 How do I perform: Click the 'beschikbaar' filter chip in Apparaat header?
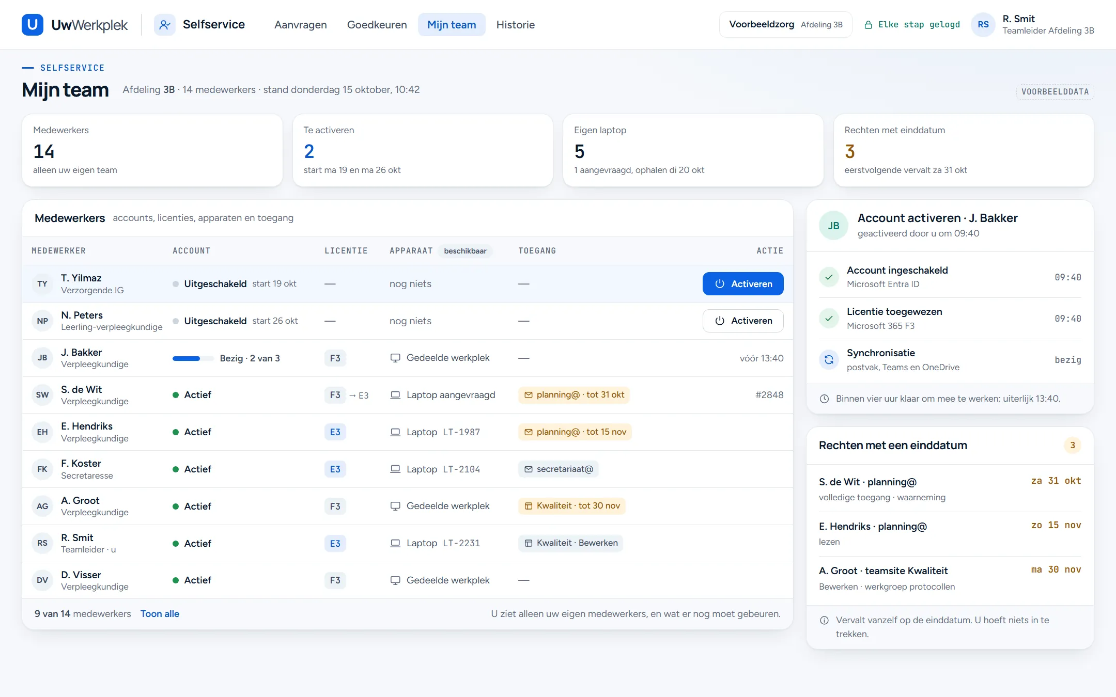tap(465, 251)
